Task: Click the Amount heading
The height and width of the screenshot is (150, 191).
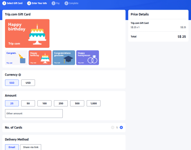Action: (11, 96)
